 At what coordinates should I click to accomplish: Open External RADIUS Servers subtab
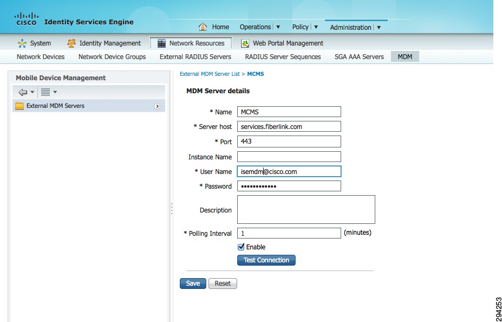[195, 57]
